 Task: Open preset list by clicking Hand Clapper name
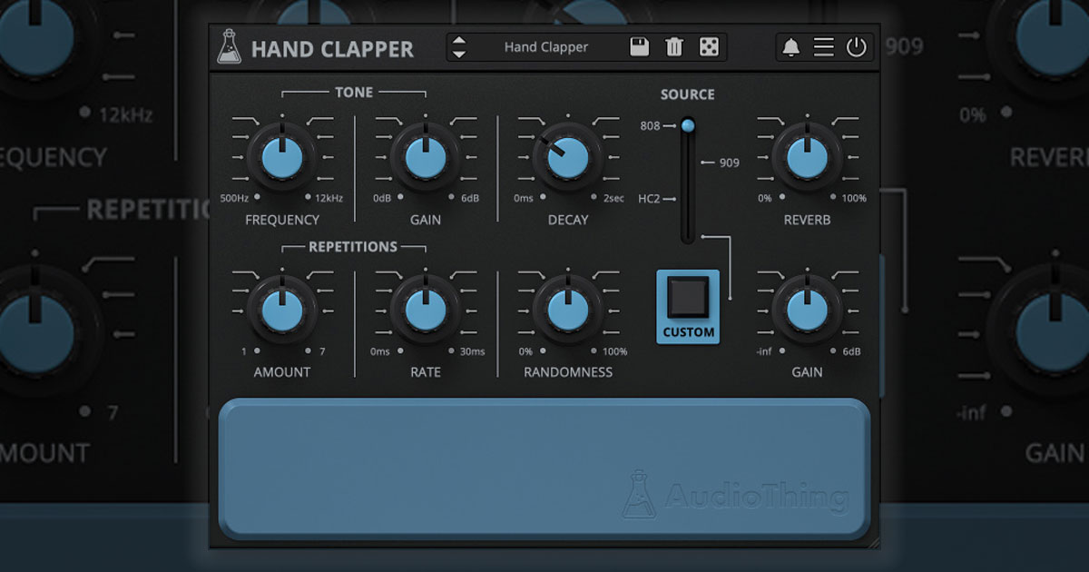pos(544,46)
